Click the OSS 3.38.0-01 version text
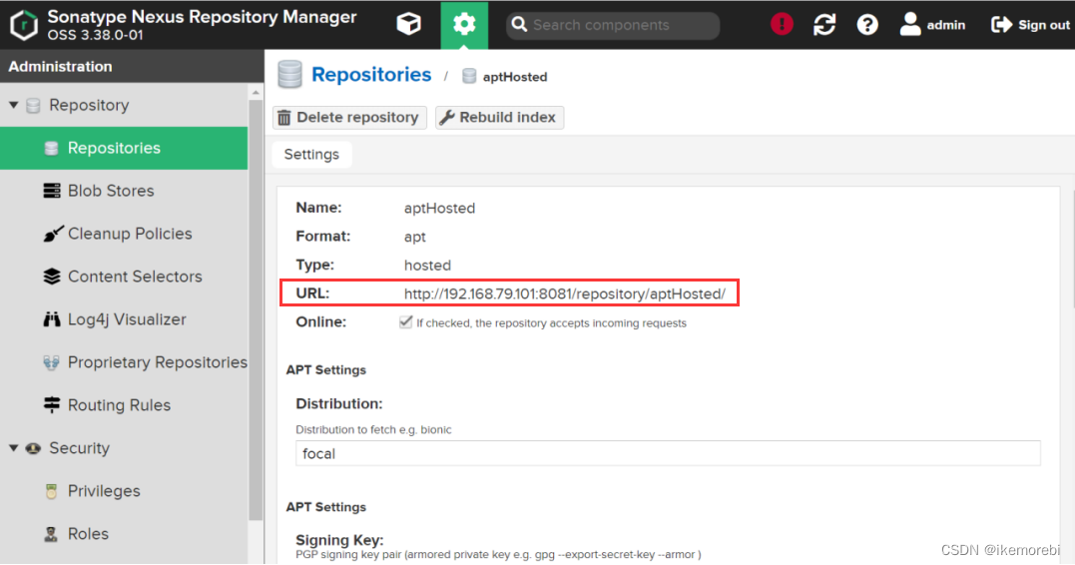This screenshot has width=1075, height=565. pyautogui.click(x=95, y=35)
